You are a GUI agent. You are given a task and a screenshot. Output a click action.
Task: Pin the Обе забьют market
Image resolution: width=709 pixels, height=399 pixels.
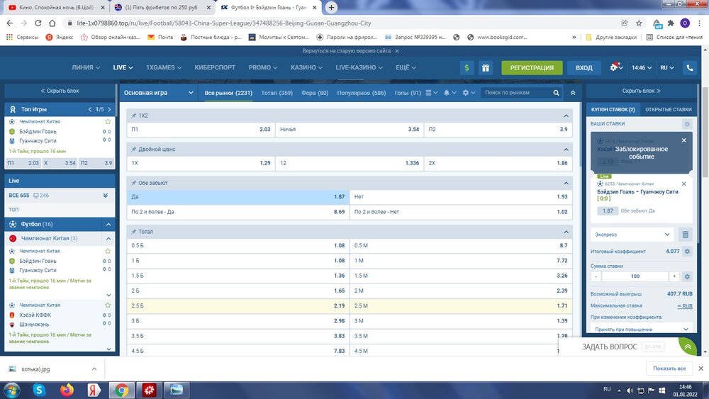tap(134, 183)
